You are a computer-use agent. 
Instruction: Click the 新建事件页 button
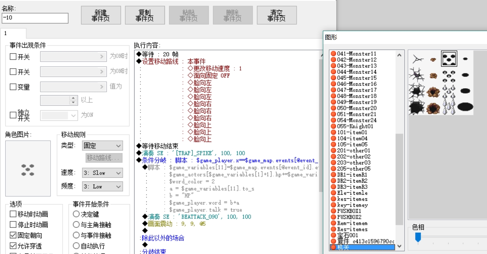point(101,15)
